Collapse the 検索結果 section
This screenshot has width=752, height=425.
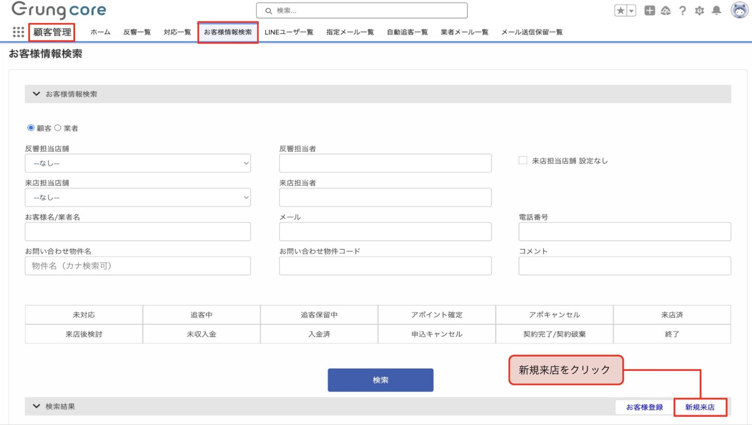(x=36, y=406)
